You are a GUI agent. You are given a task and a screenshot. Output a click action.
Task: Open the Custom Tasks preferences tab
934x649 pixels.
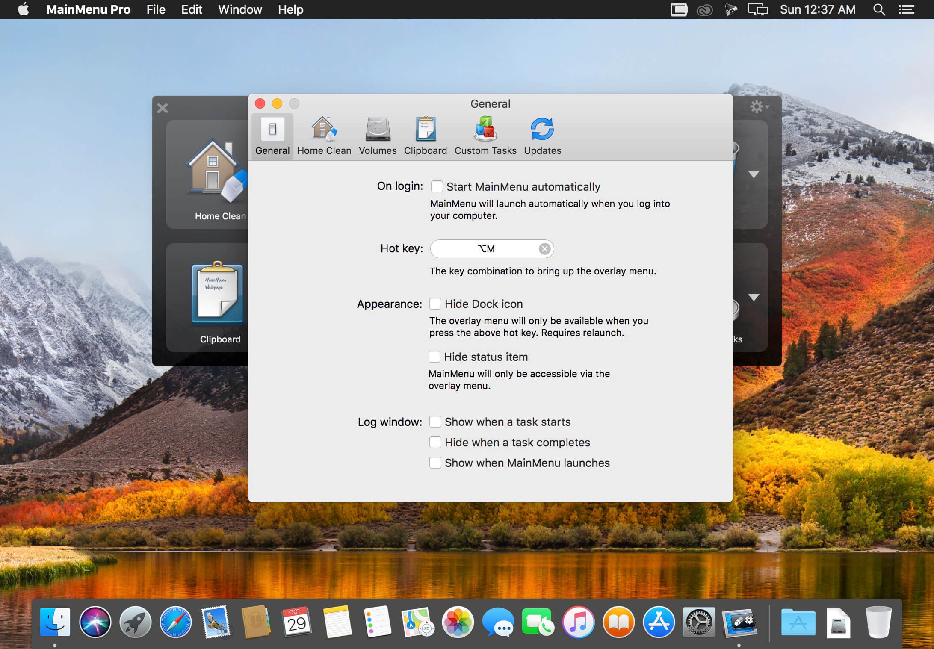pyautogui.click(x=485, y=136)
